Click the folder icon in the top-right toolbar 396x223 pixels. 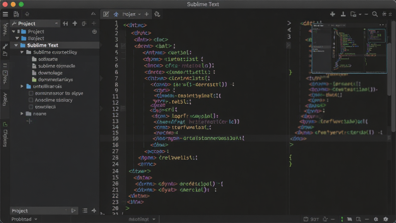coord(353,14)
